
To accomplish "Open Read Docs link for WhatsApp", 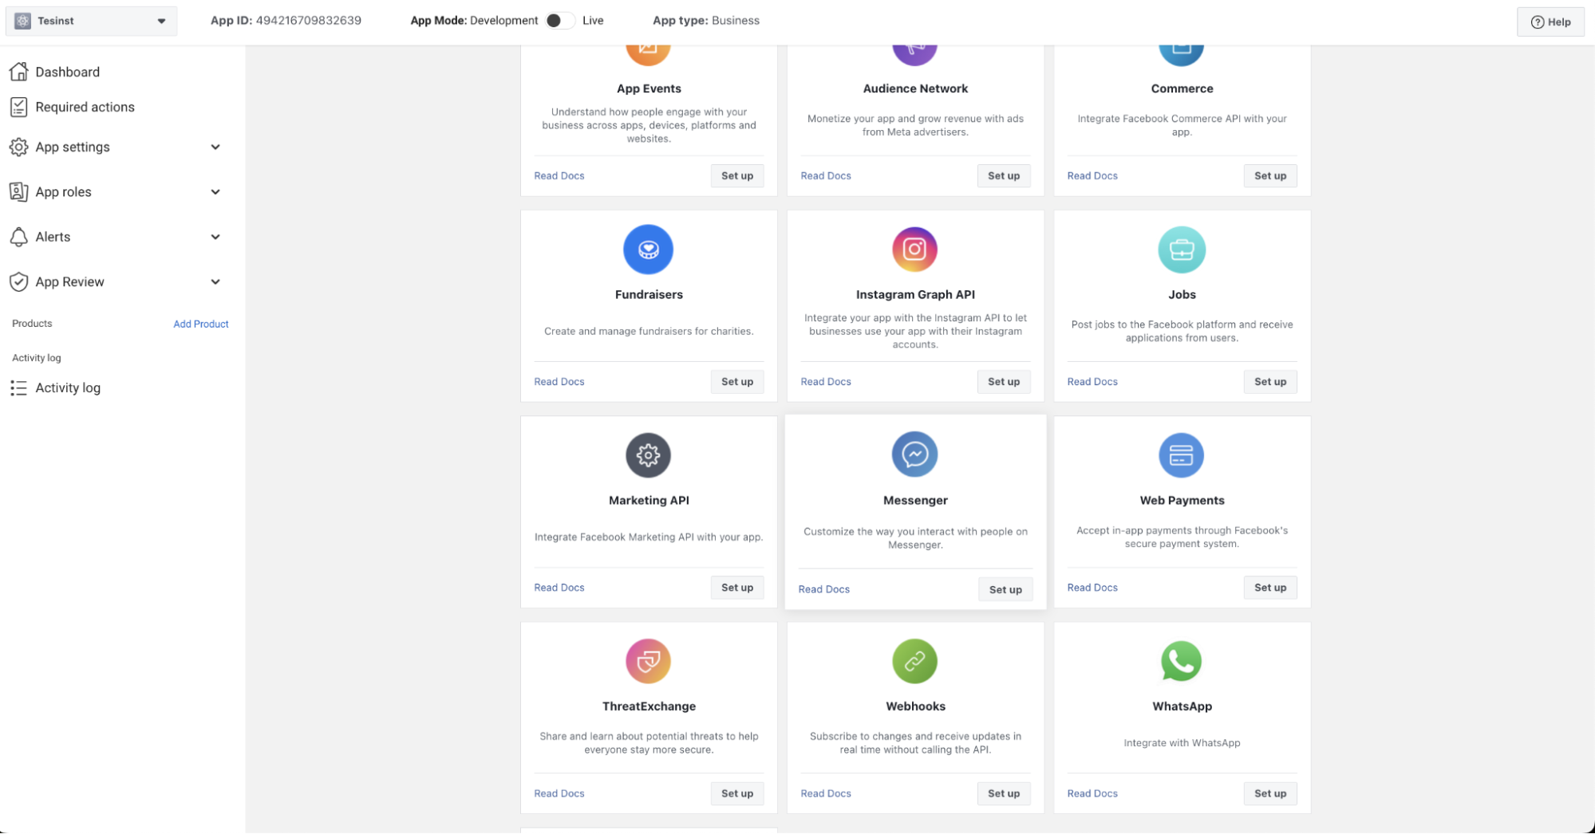I will pyautogui.click(x=1092, y=793).
